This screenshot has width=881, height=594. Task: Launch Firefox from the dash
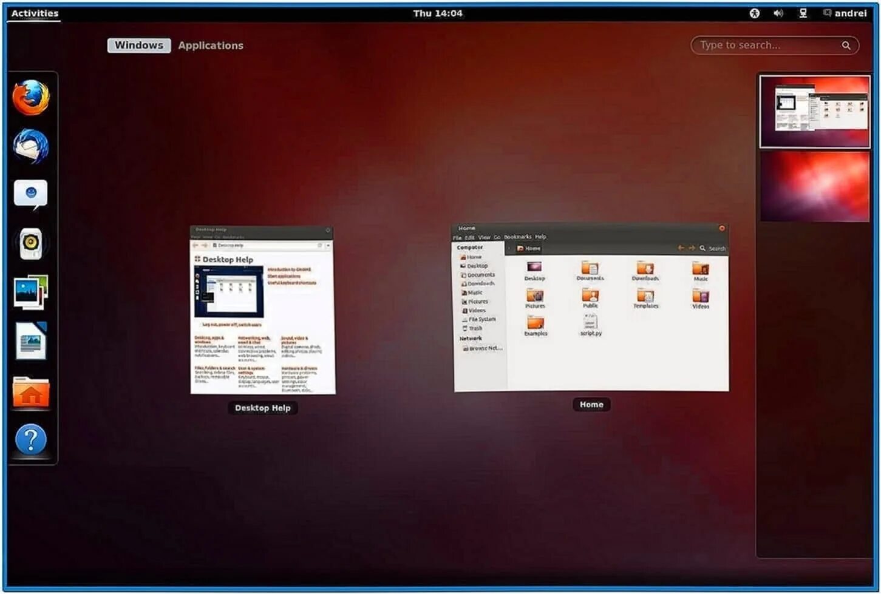pyautogui.click(x=31, y=98)
